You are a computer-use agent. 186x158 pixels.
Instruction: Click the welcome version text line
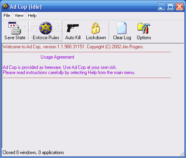[73, 47]
